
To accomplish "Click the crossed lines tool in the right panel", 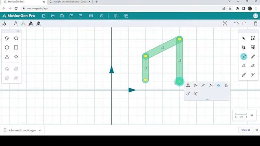I will point(253,75).
